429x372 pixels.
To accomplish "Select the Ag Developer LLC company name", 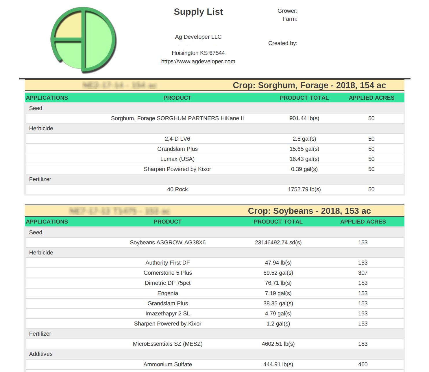I will (x=198, y=37).
